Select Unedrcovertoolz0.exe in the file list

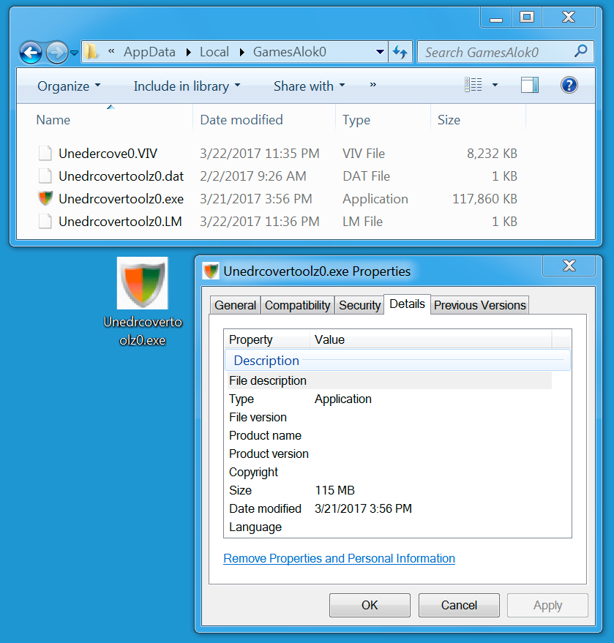tap(121, 199)
